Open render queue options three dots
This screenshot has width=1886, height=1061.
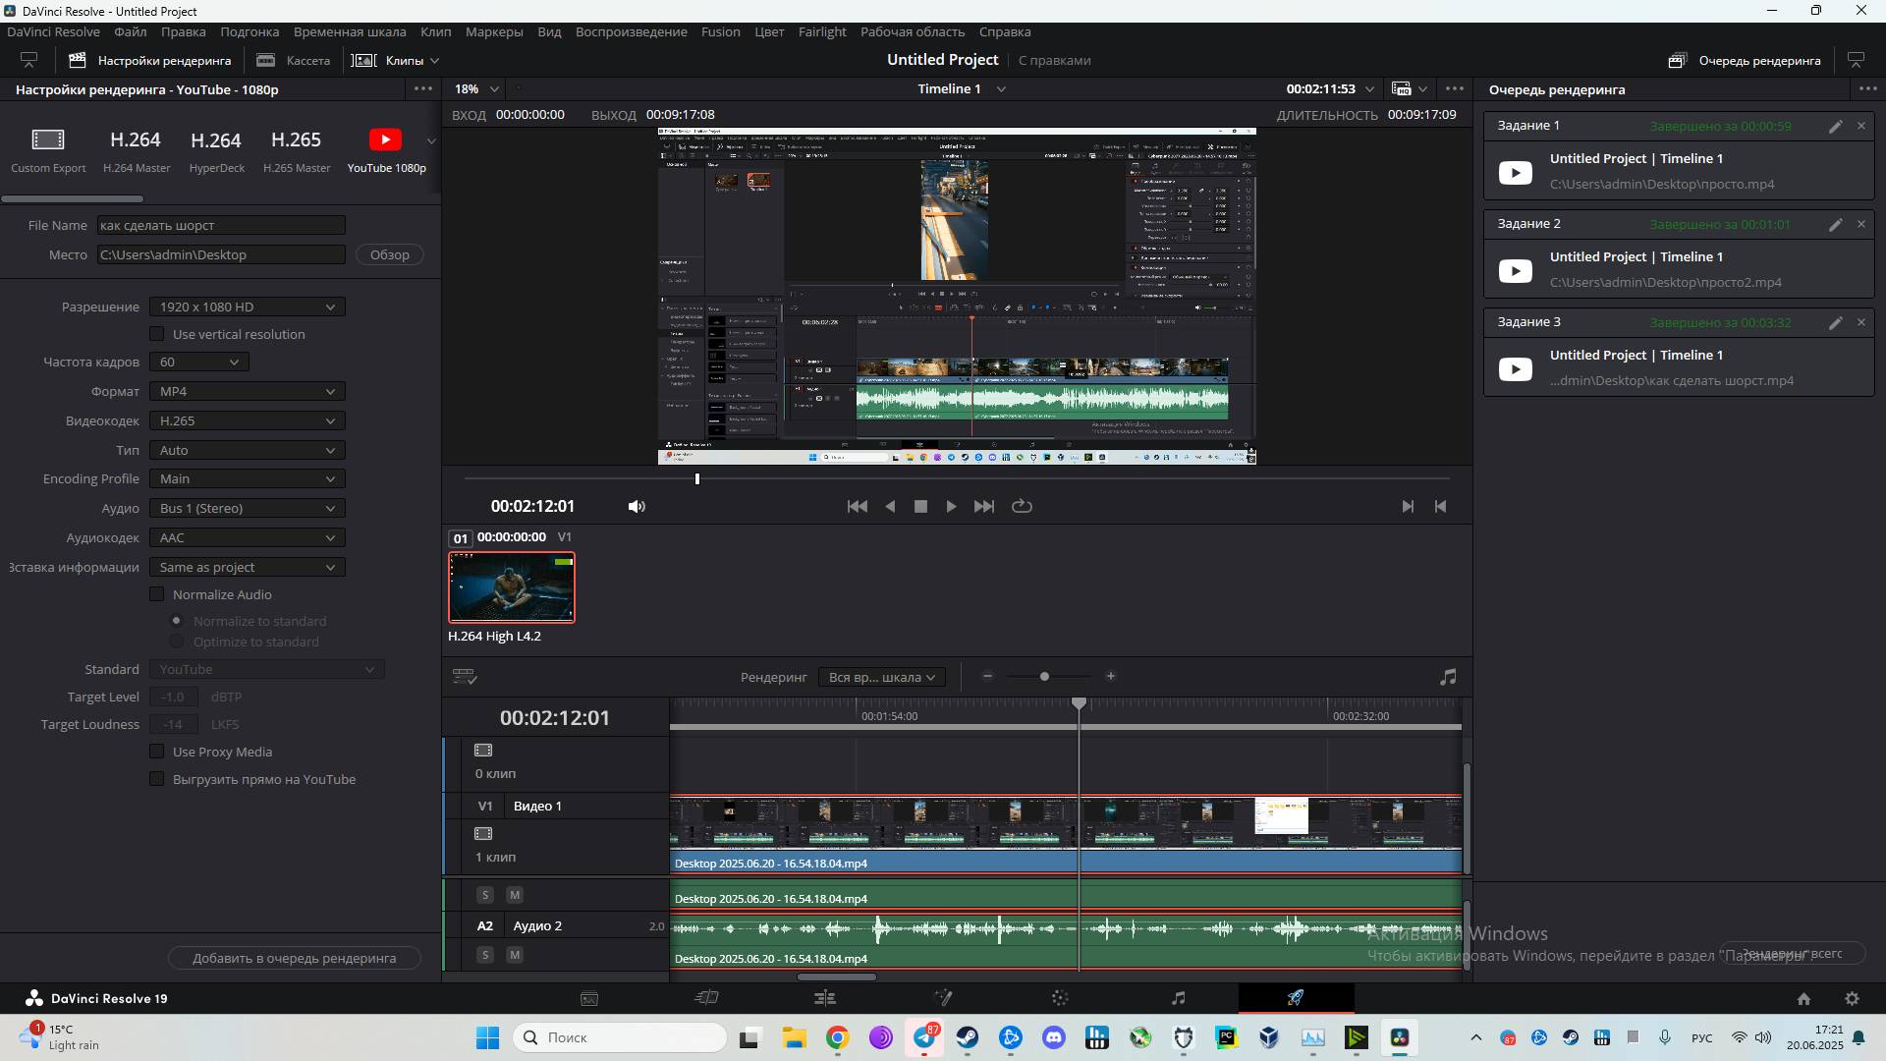(1867, 88)
